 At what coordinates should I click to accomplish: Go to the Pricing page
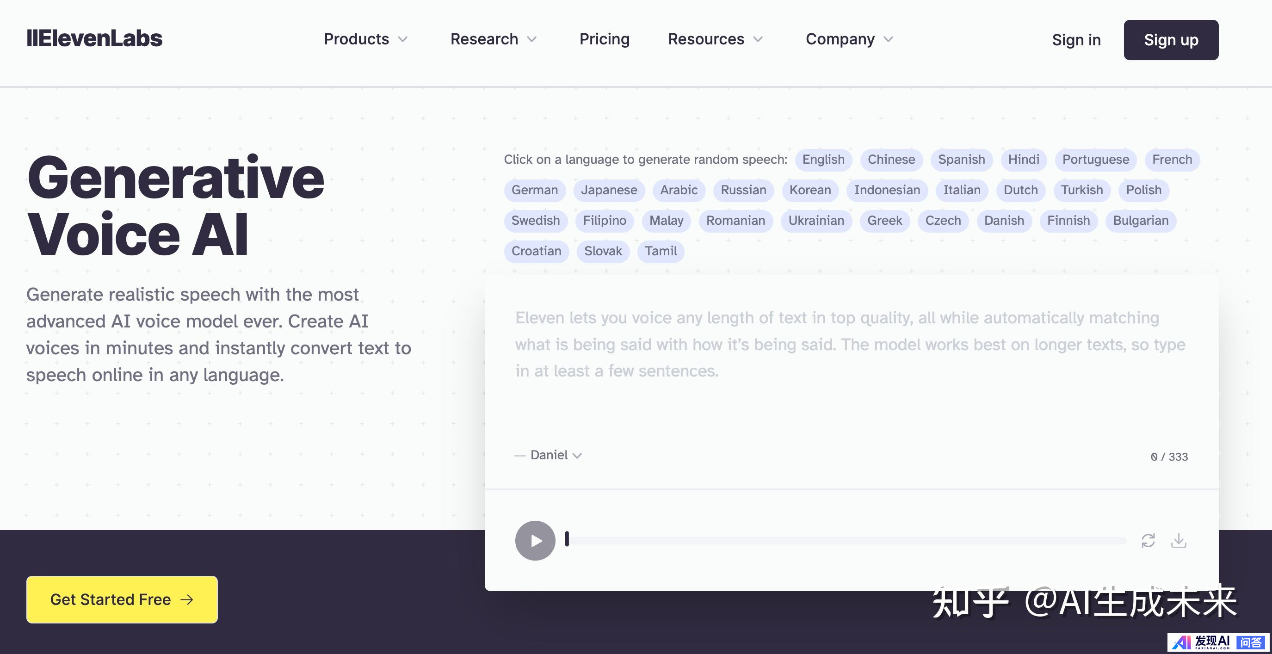pyautogui.click(x=605, y=39)
